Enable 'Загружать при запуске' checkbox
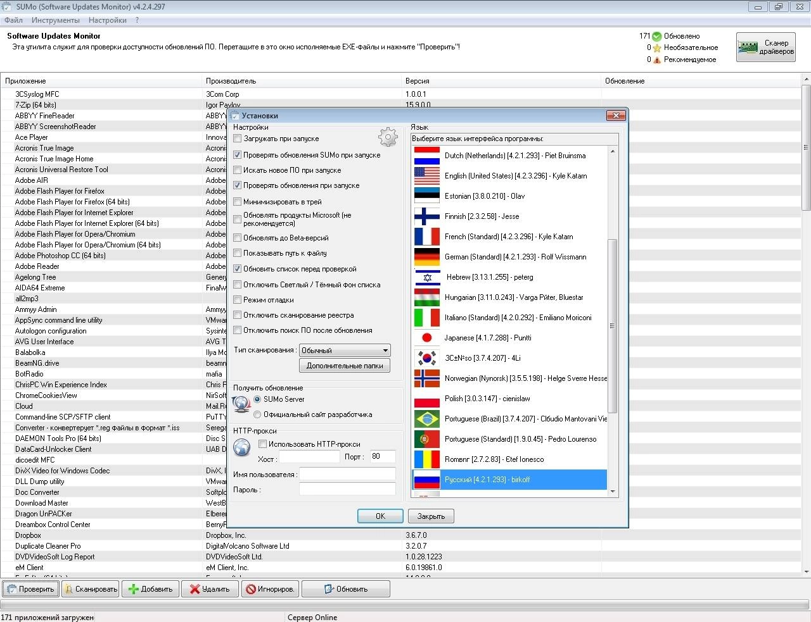Image resolution: width=811 pixels, height=622 pixels. point(238,139)
